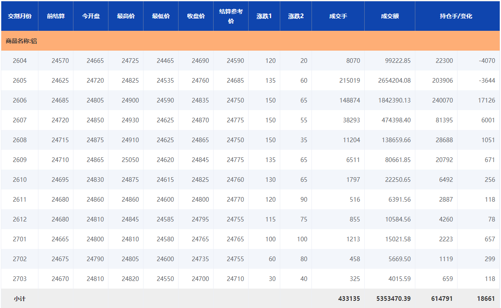
Task: Click the 商品名称:铝 group row label
Action: click(x=21, y=41)
